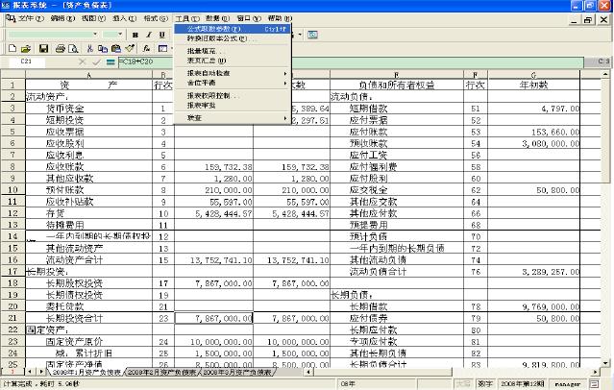The image size is (614, 390).
Task: Select cell 流动资产合计 in column A
Action: coord(89,260)
